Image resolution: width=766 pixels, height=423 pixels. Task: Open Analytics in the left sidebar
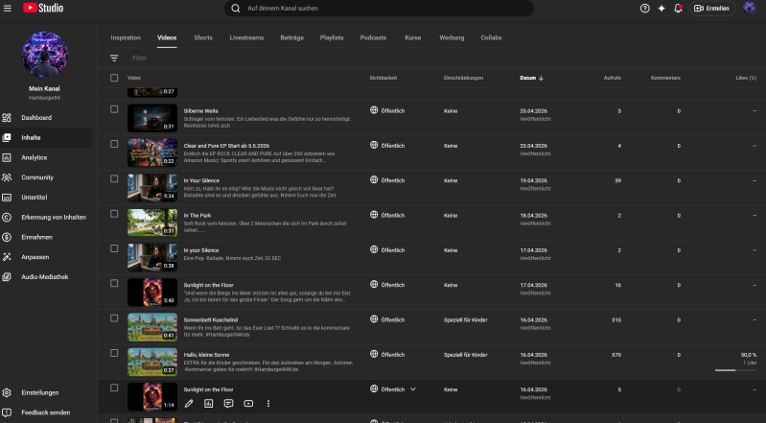34,157
